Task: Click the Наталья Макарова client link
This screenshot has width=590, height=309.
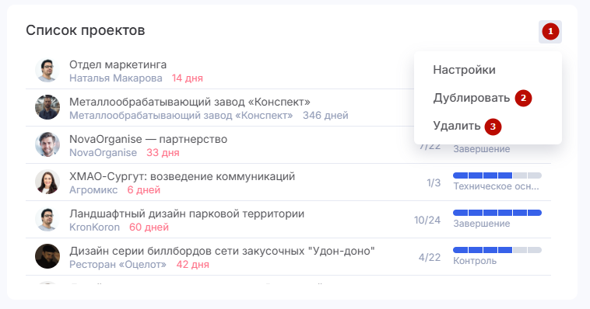Action: [x=116, y=78]
